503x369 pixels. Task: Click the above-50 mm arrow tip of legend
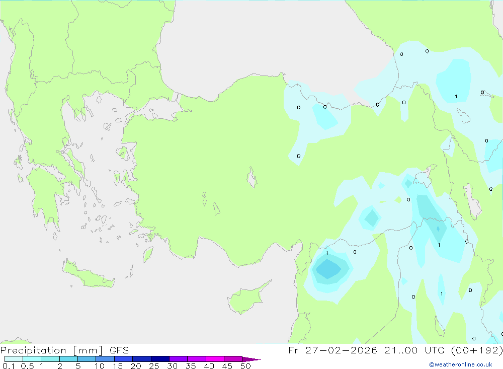(x=251, y=359)
